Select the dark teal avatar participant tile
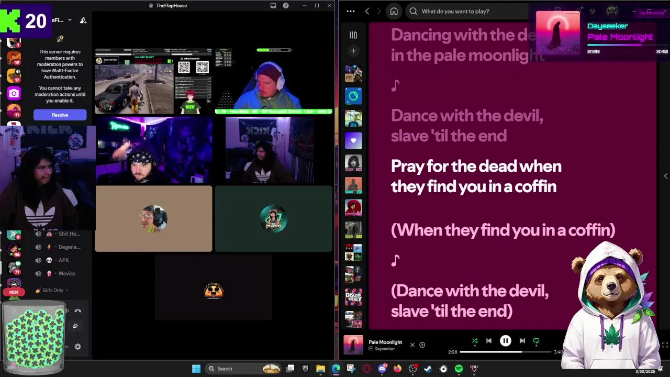This screenshot has height=377, width=670. [x=273, y=219]
